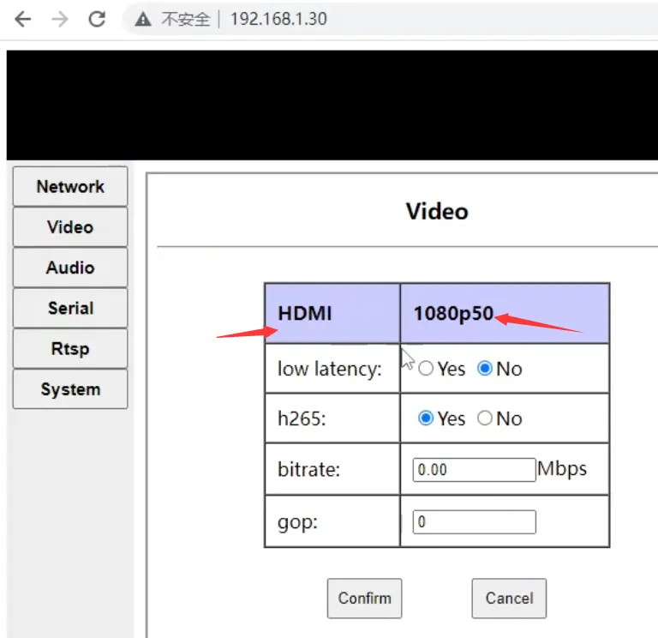Open the Serial settings page
Image resolution: width=658 pixels, height=638 pixels.
coord(70,308)
